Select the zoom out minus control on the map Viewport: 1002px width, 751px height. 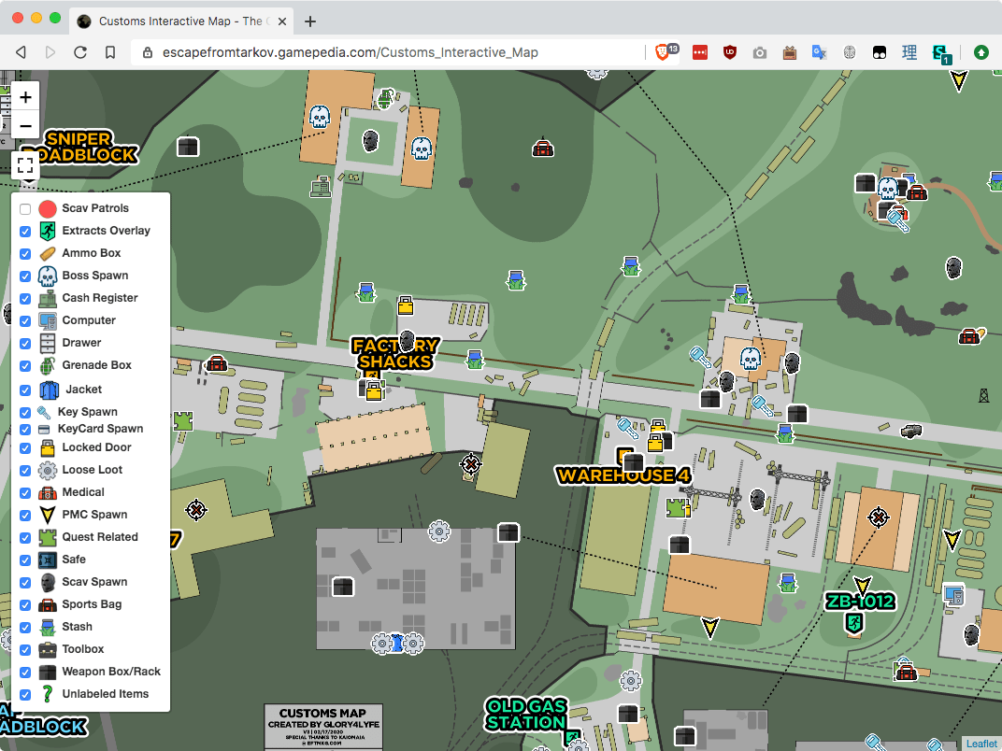click(25, 125)
